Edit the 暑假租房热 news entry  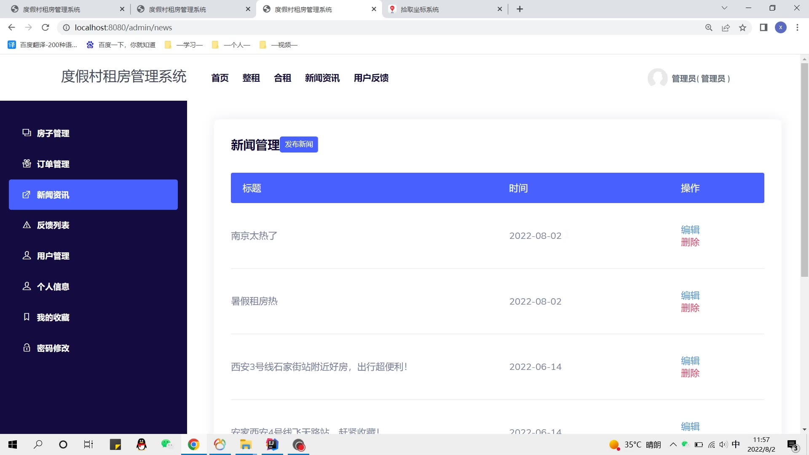[690, 295]
